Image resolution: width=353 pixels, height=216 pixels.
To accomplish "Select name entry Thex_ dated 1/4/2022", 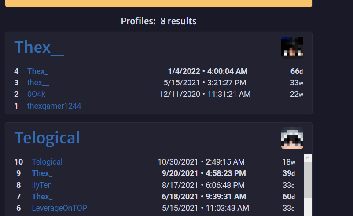I will point(37,71).
